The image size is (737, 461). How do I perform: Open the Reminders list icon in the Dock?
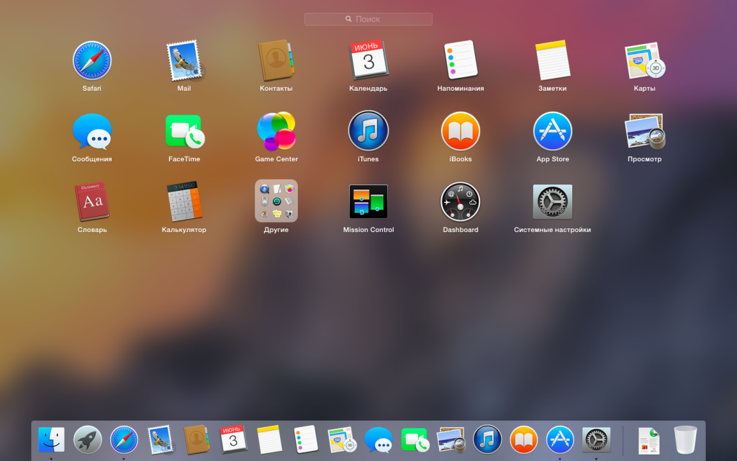[305, 439]
